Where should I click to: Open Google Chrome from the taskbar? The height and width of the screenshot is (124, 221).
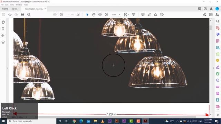click(74, 121)
